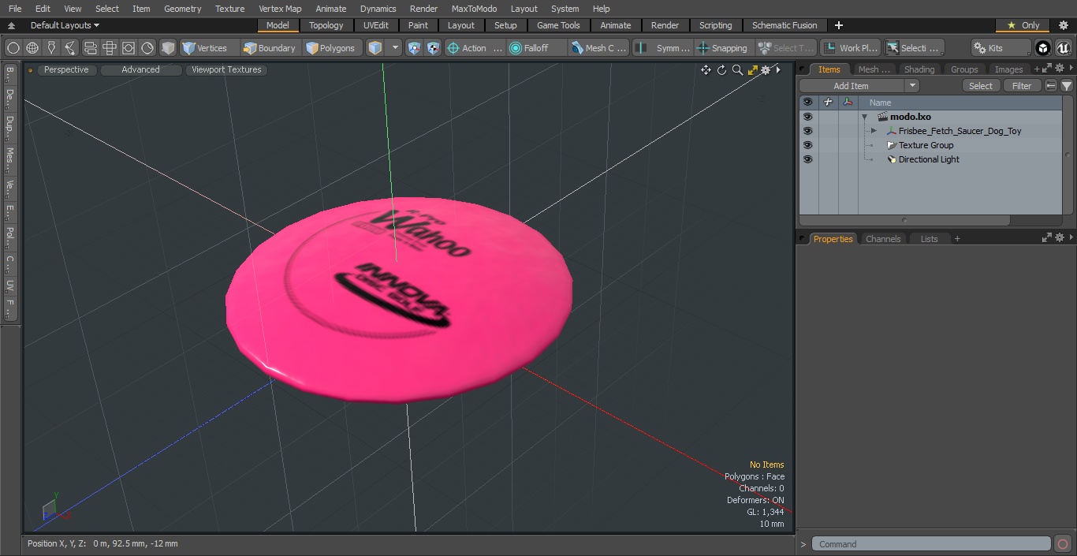The image size is (1077, 556).
Task: Click the record circle beside Command field
Action: tap(1062, 544)
